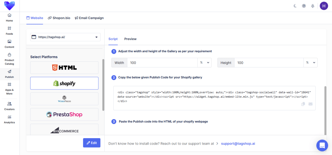Click the copy code icon
The image size is (332, 155).
tap(303, 104)
